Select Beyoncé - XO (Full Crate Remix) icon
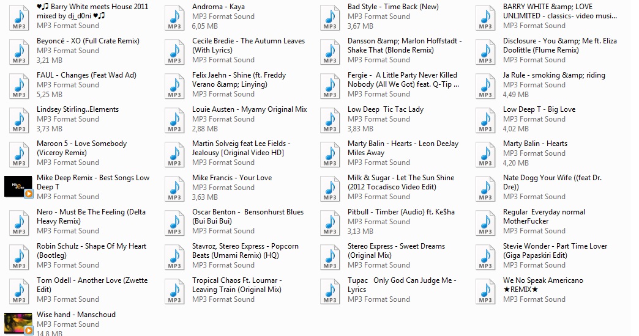This screenshot has height=336, width=639. click(x=19, y=52)
